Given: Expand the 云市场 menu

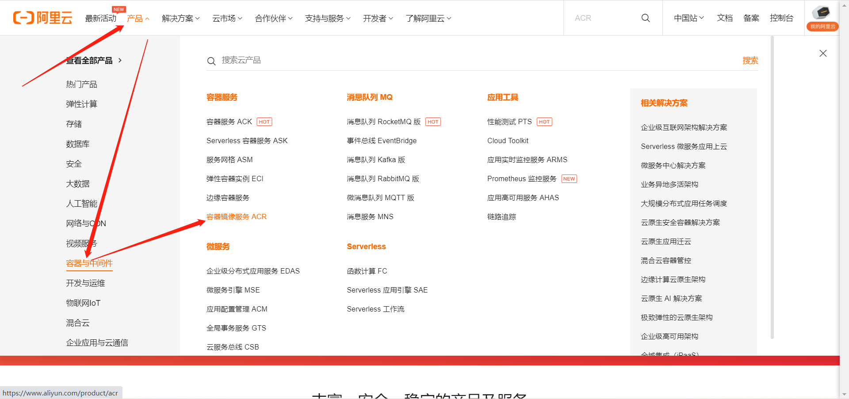Looking at the screenshot, I should (x=227, y=19).
